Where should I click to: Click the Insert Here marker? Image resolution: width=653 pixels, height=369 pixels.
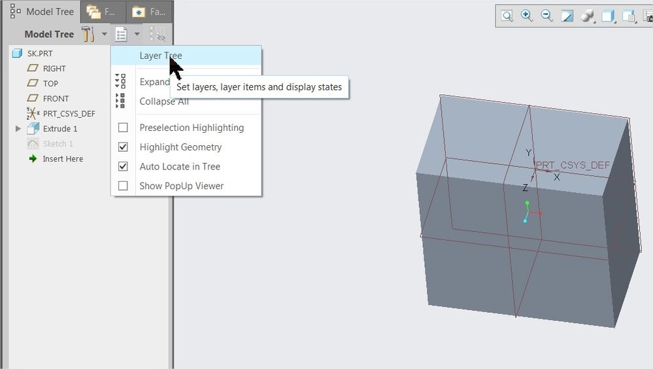63,158
